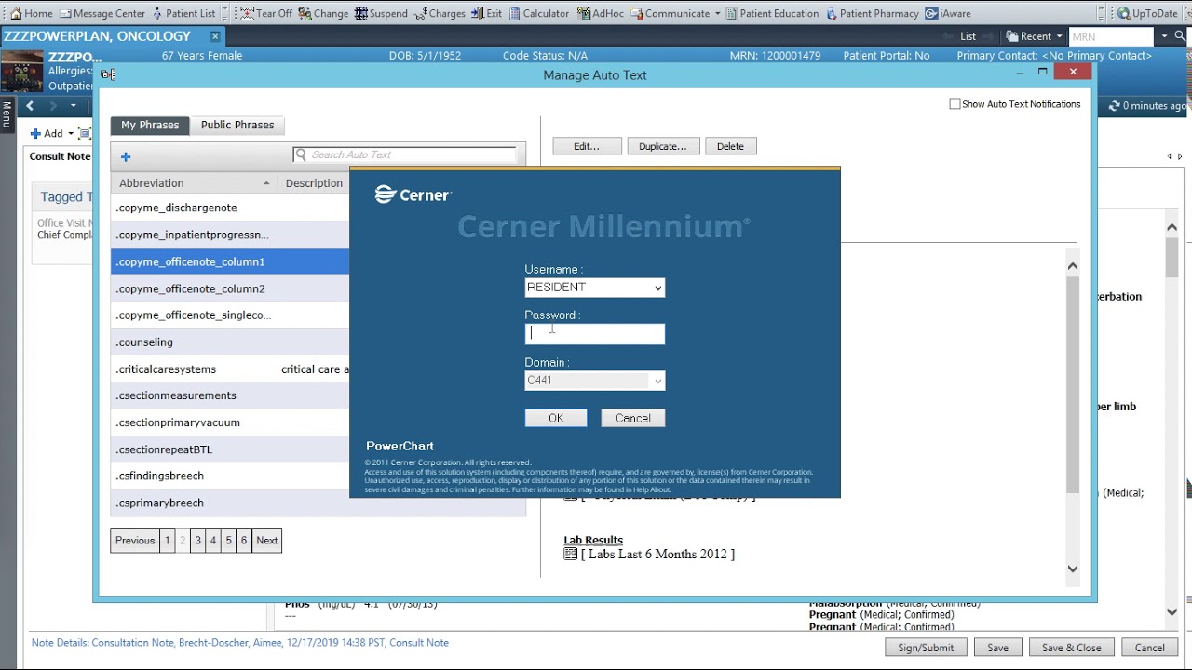Focus the Password field

click(595, 333)
